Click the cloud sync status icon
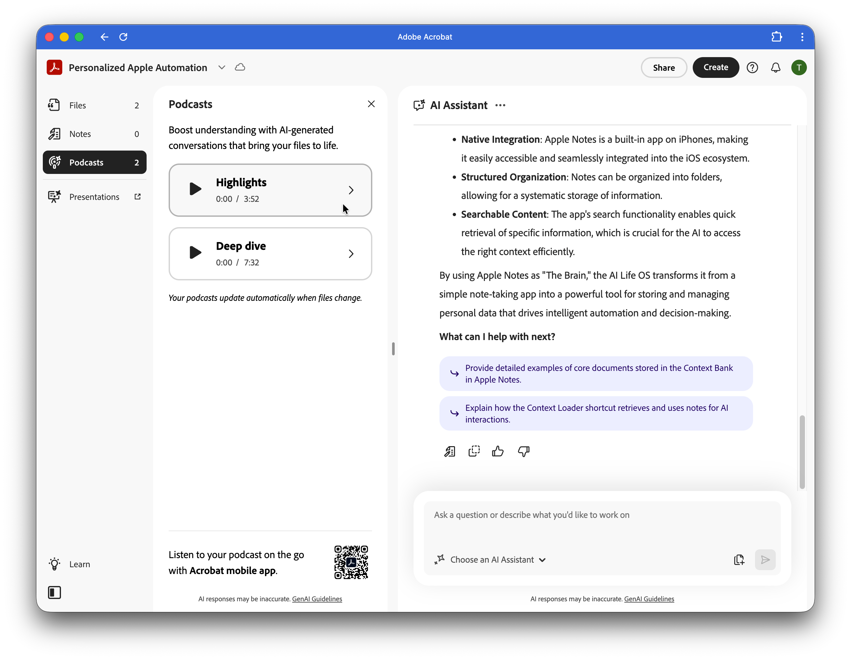 (240, 67)
